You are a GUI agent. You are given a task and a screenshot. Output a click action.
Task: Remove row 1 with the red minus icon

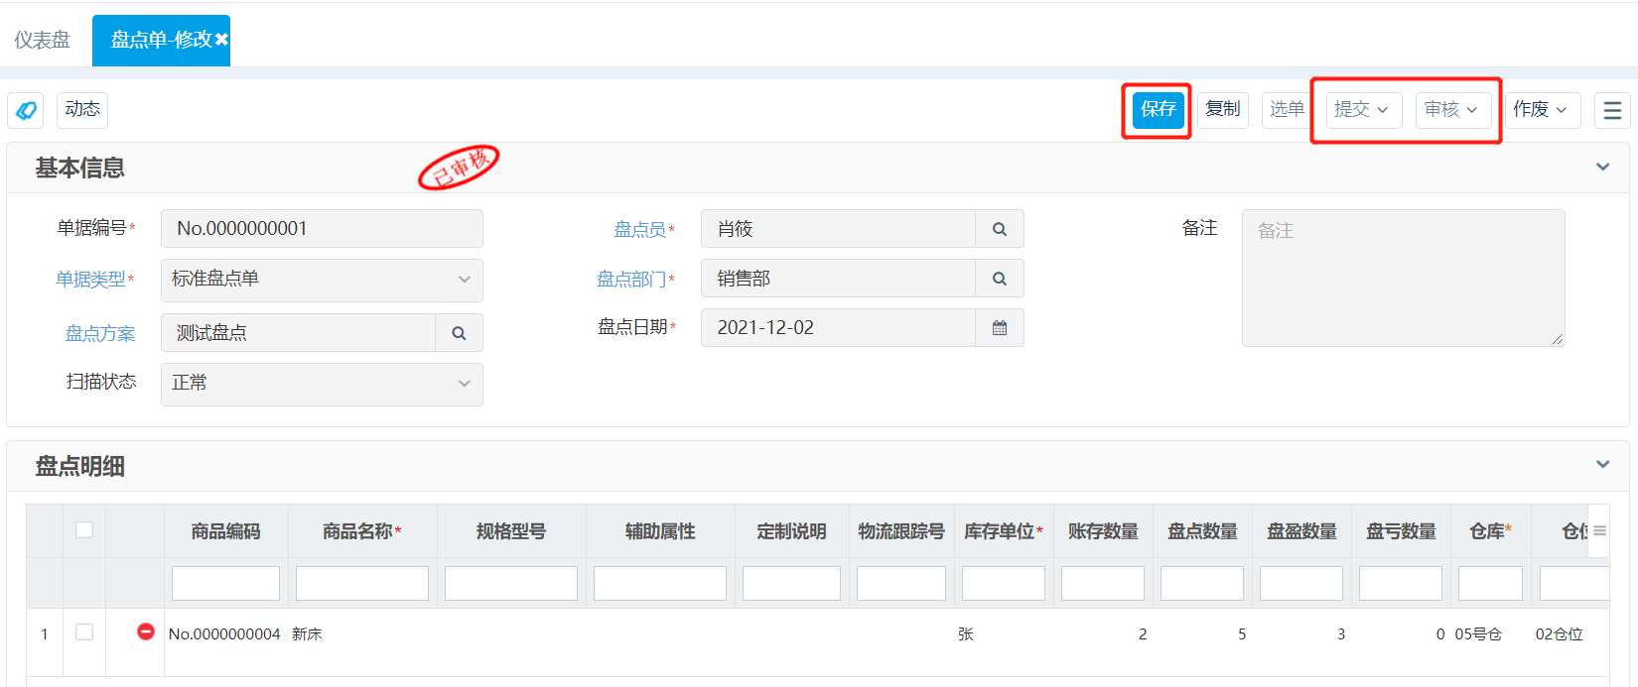[x=146, y=631]
